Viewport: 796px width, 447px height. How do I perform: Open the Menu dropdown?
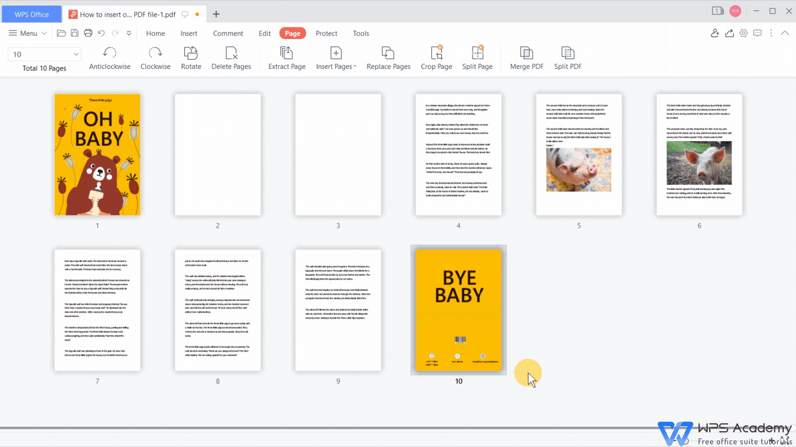(28, 33)
